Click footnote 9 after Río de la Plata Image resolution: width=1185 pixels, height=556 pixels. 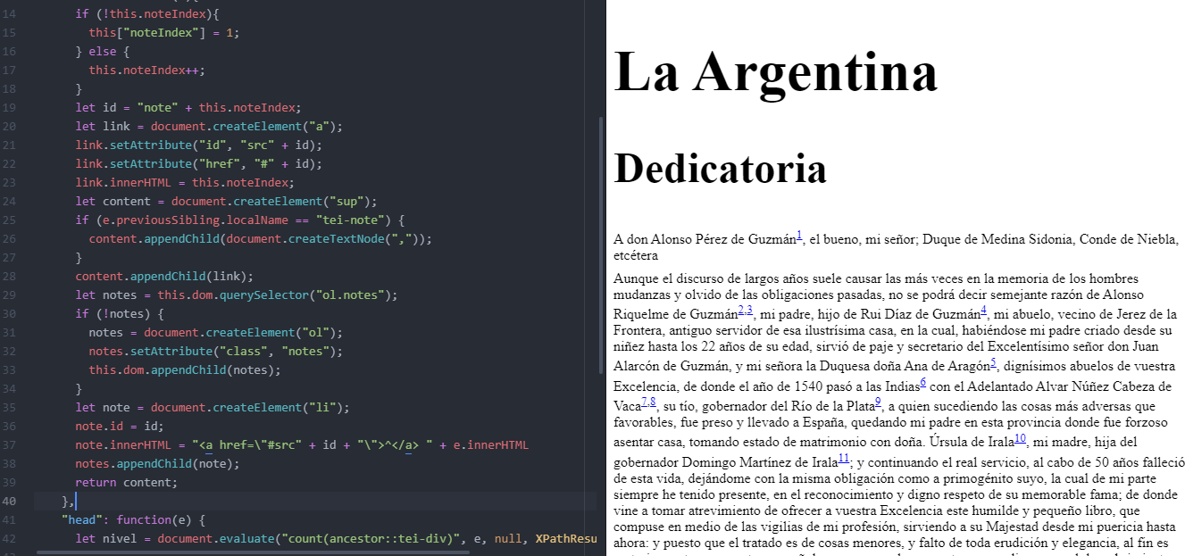click(877, 402)
